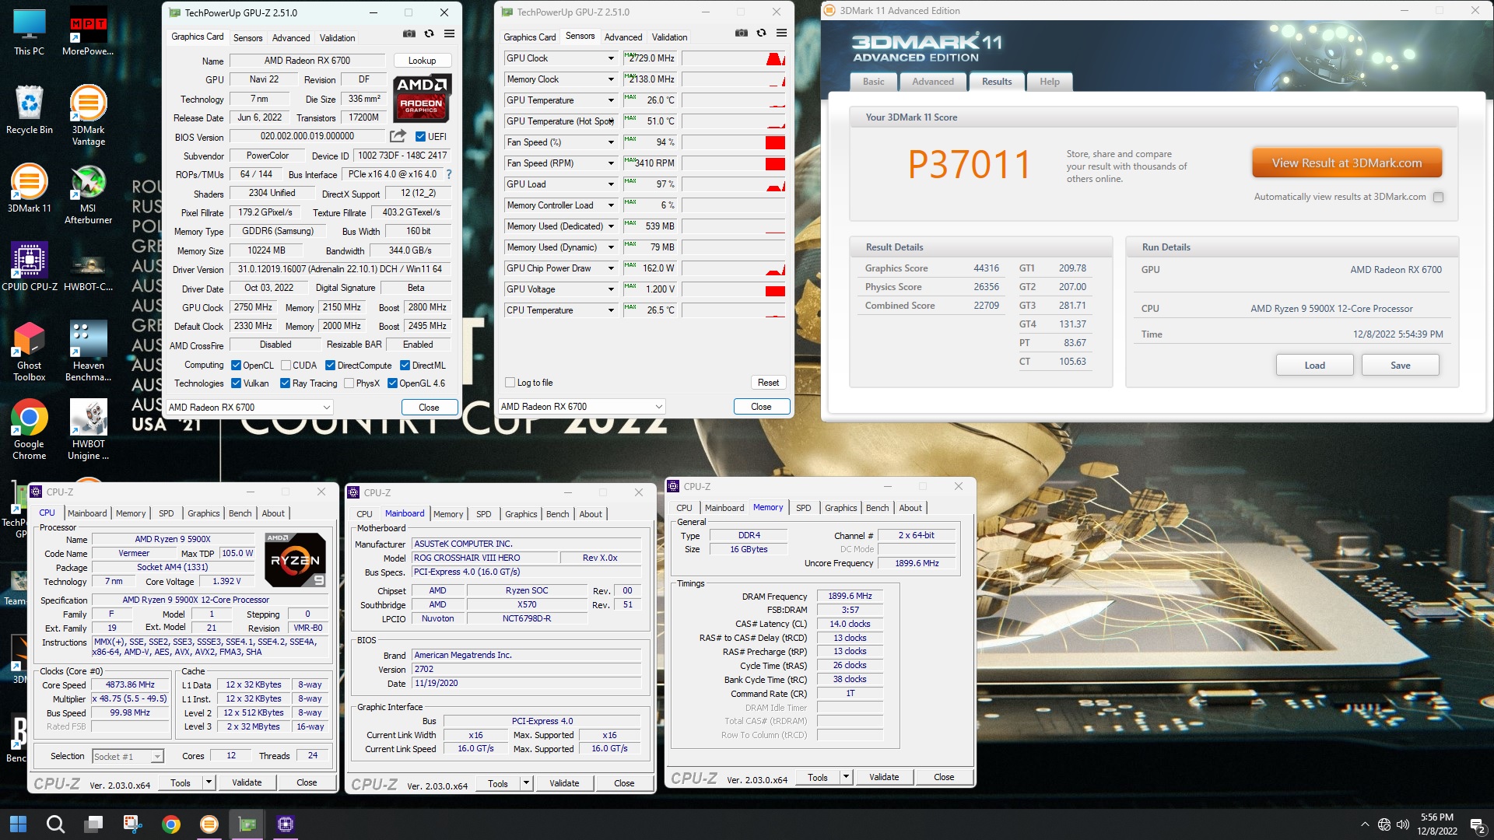Click Validate in the CPU-Z Mainboard window

[x=563, y=783]
